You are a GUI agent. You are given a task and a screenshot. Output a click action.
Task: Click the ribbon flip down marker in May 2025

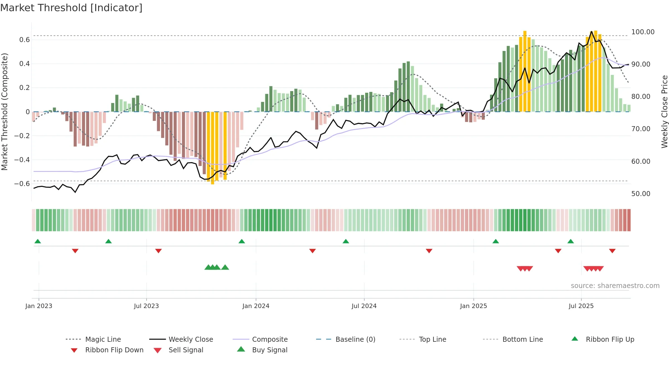pyautogui.click(x=558, y=251)
